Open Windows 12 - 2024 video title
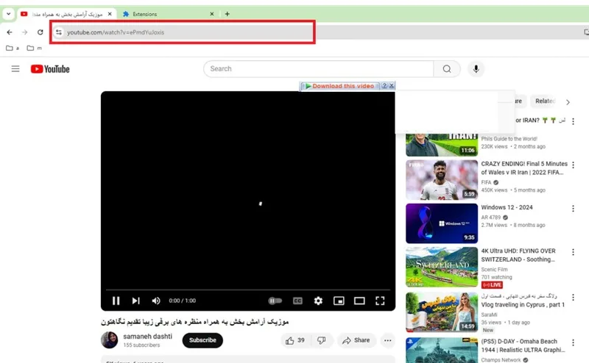Viewport: 589px width, 363px height. click(x=507, y=207)
